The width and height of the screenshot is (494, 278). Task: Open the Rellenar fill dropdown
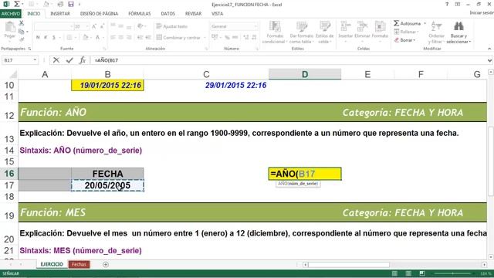[418, 32]
